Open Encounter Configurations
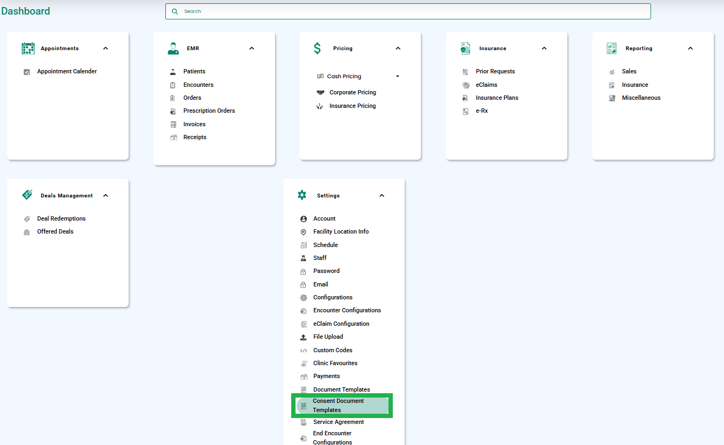Screen dimensions: 724x445 click(x=347, y=311)
